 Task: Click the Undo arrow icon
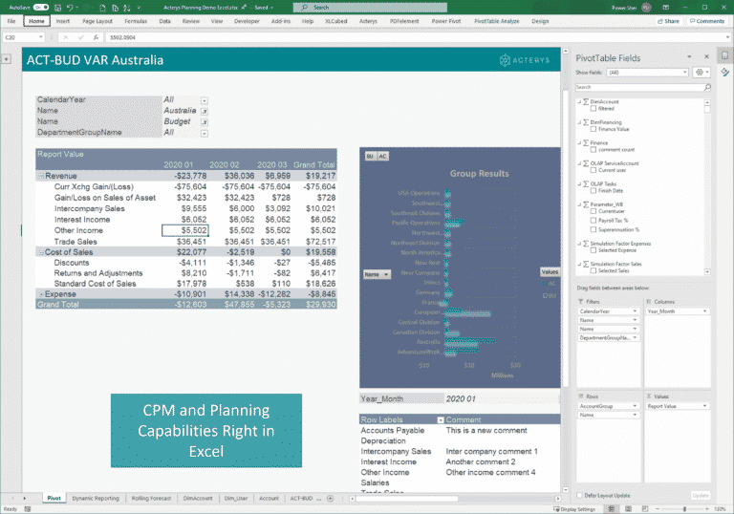click(x=72, y=7)
